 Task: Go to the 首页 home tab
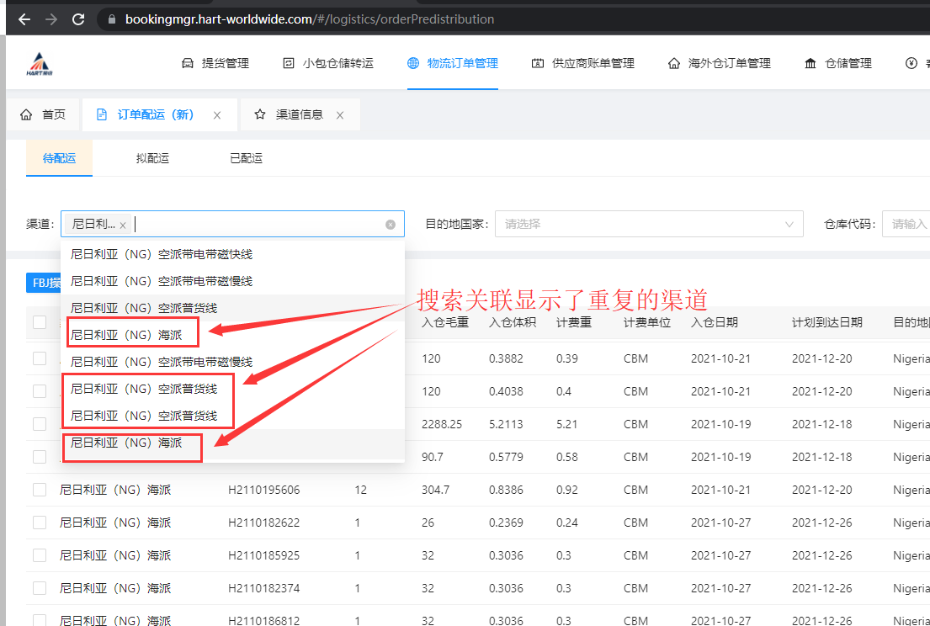pos(44,114)
